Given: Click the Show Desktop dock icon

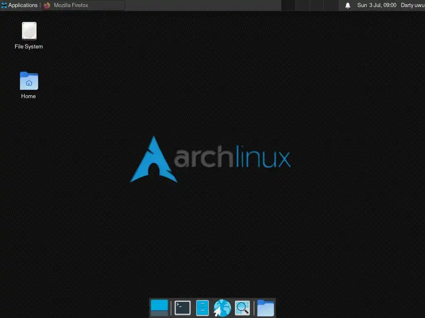Looking at the screenshot, I should (x=159, y=308).
